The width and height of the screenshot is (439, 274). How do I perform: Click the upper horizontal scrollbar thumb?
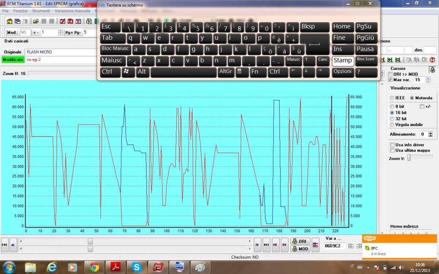click(x=90, y=241)
